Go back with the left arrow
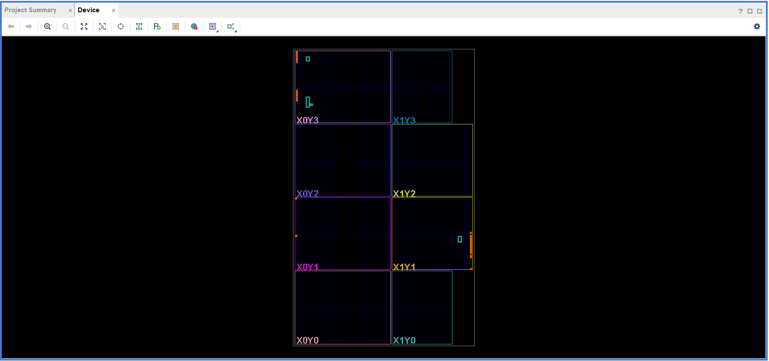769x361 pixels. tap(11, 27)
